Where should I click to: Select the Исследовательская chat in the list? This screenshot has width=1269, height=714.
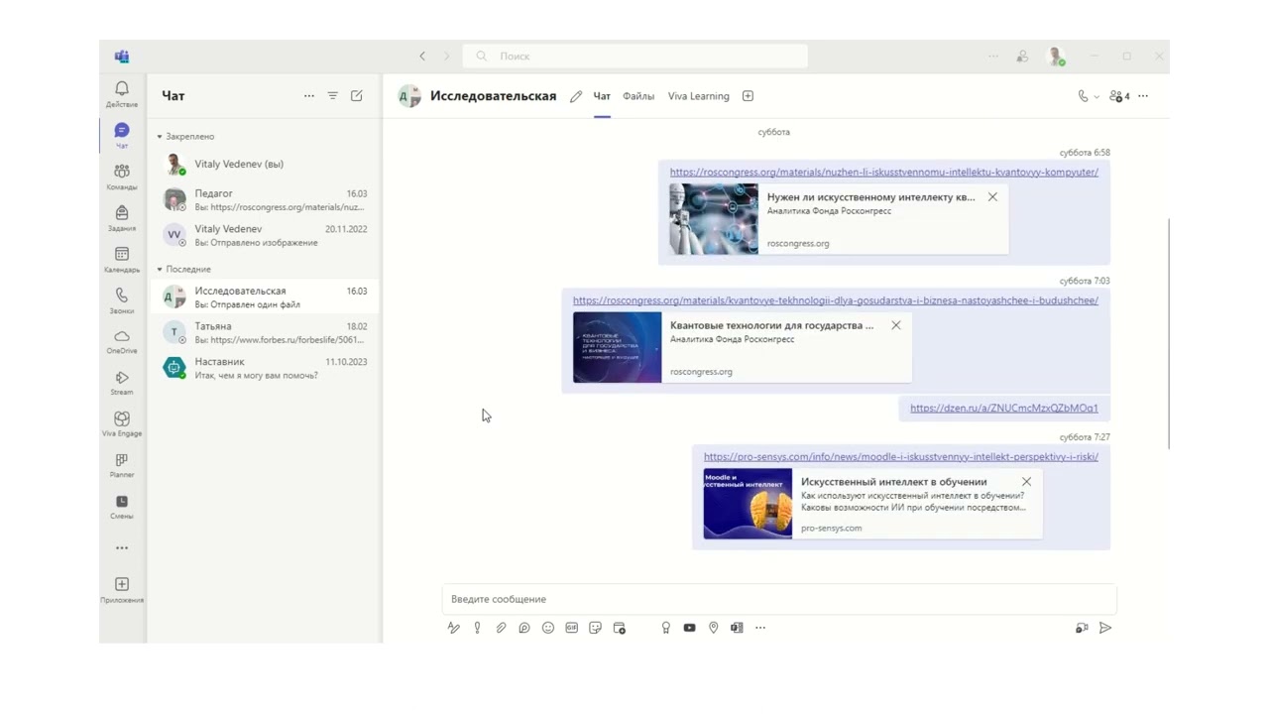tap(265, 297)
